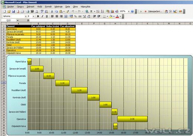The image size is (193, 136).
Task: Open the Vložit menu
Action: [x=40, y=7]
